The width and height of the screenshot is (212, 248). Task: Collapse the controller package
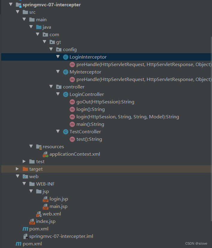coord(51,87)
